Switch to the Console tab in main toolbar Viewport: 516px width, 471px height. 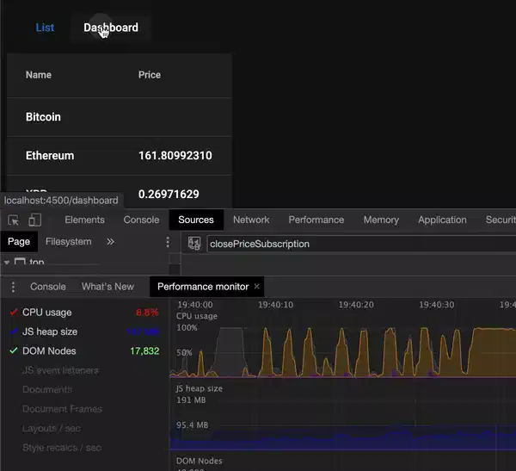click(x=141, y=220)
